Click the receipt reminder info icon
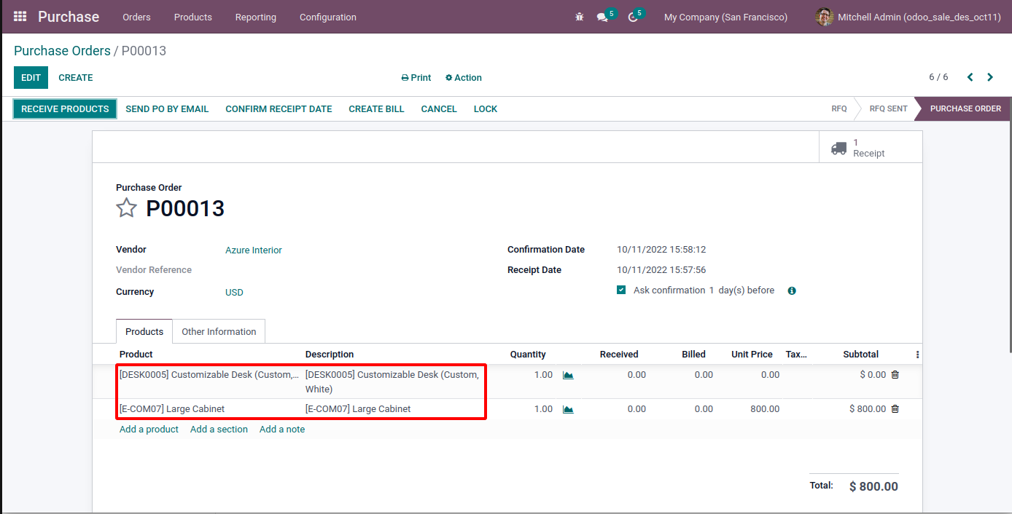This screenshot has height=514, width=1012. 792,290
